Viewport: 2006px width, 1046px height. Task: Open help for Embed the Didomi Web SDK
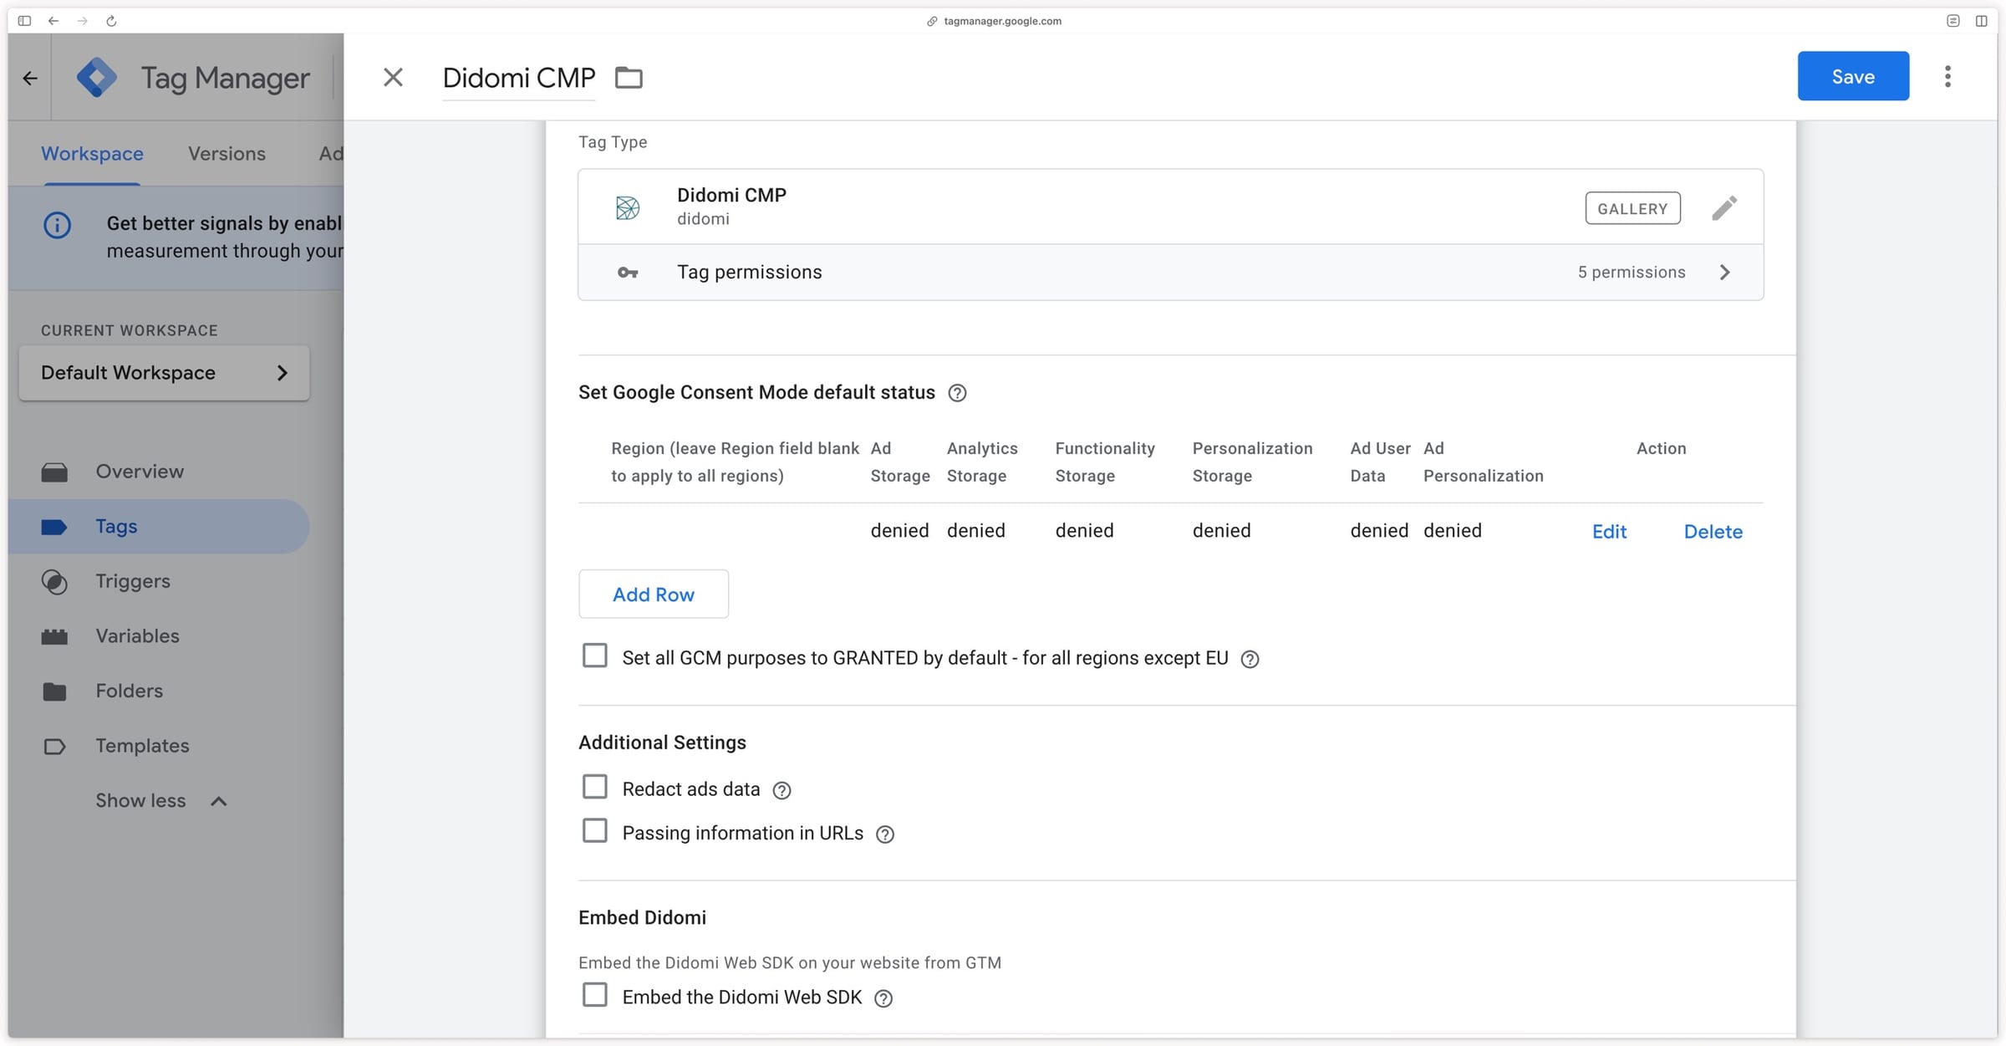coord(883,998)
